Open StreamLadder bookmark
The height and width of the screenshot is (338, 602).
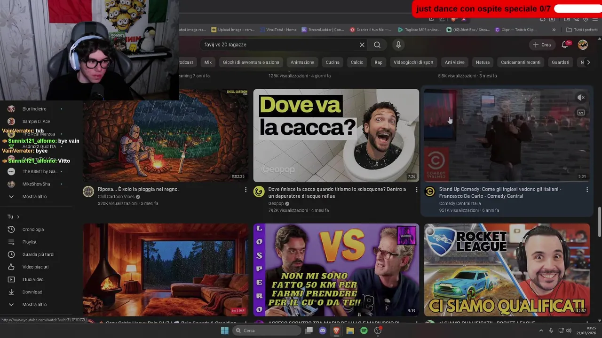323,30
